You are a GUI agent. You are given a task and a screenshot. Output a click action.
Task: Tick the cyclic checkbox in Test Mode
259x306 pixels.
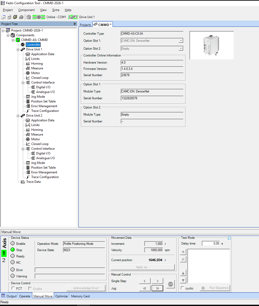click(x=183, y=288)
